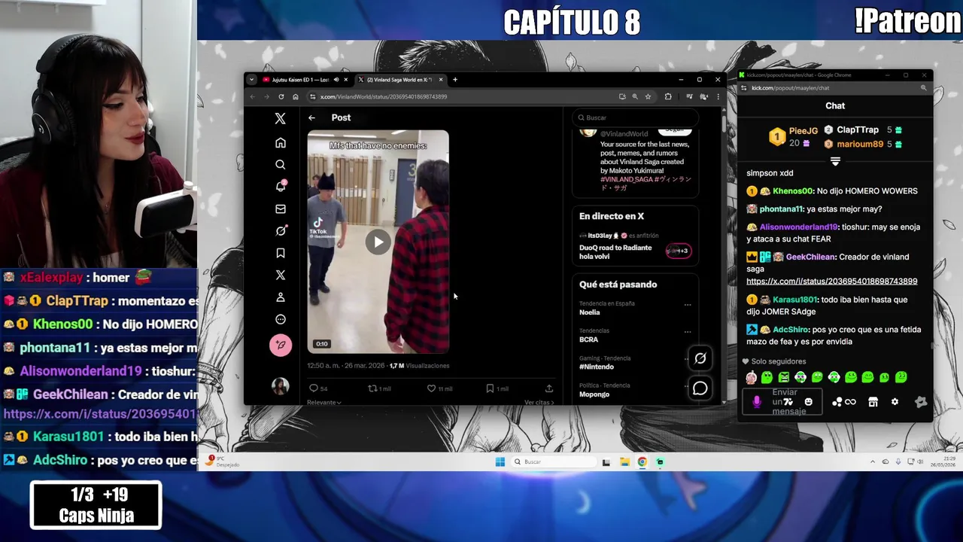Join DuoQ road to Radiante live space
This screenshot has height=542, width=963.
point(615,252)
